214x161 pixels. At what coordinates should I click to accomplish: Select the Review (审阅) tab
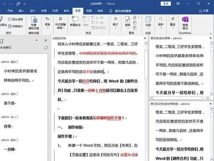pos(78,11)
